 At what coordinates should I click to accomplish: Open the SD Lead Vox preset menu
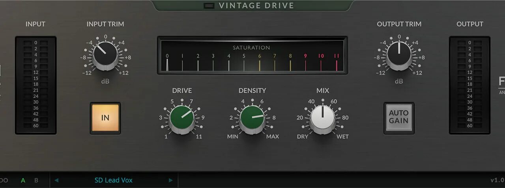tap(114, 180)
